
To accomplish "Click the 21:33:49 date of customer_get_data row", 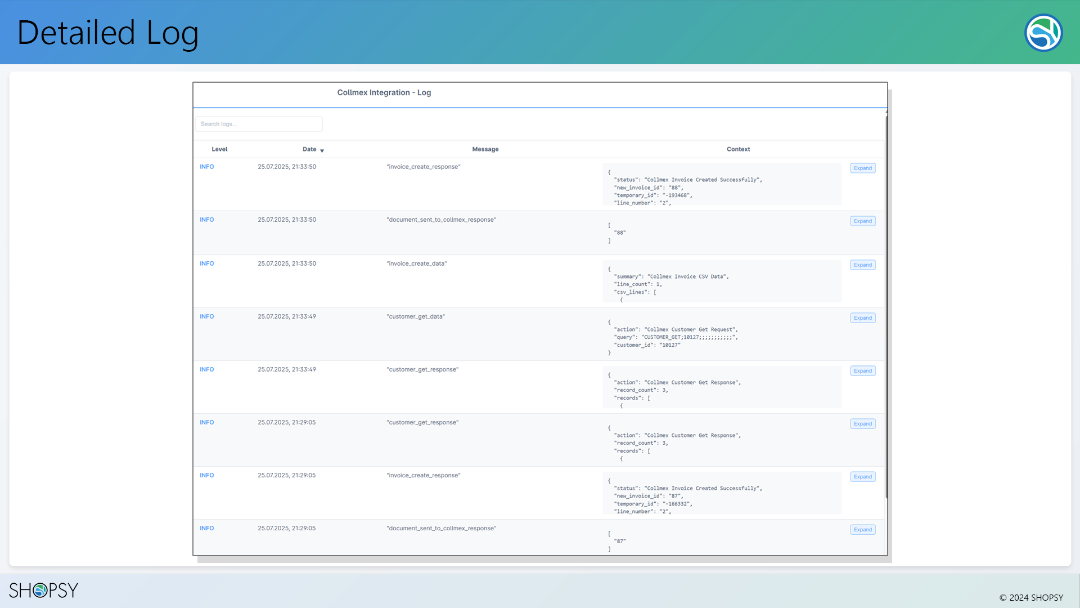I will coord(287,316).
